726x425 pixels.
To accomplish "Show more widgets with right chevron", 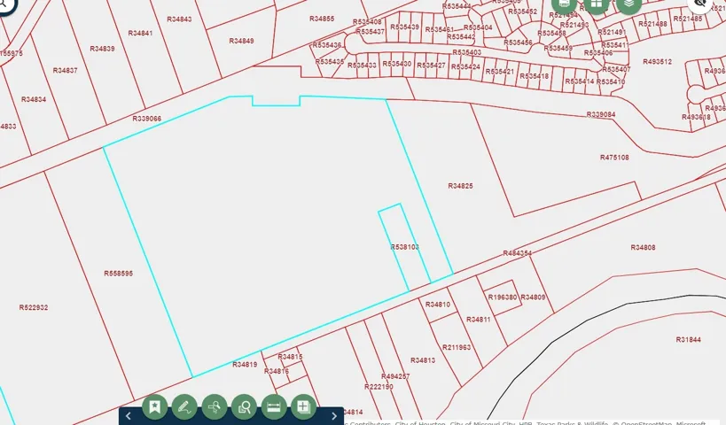I will coord(334,416).
